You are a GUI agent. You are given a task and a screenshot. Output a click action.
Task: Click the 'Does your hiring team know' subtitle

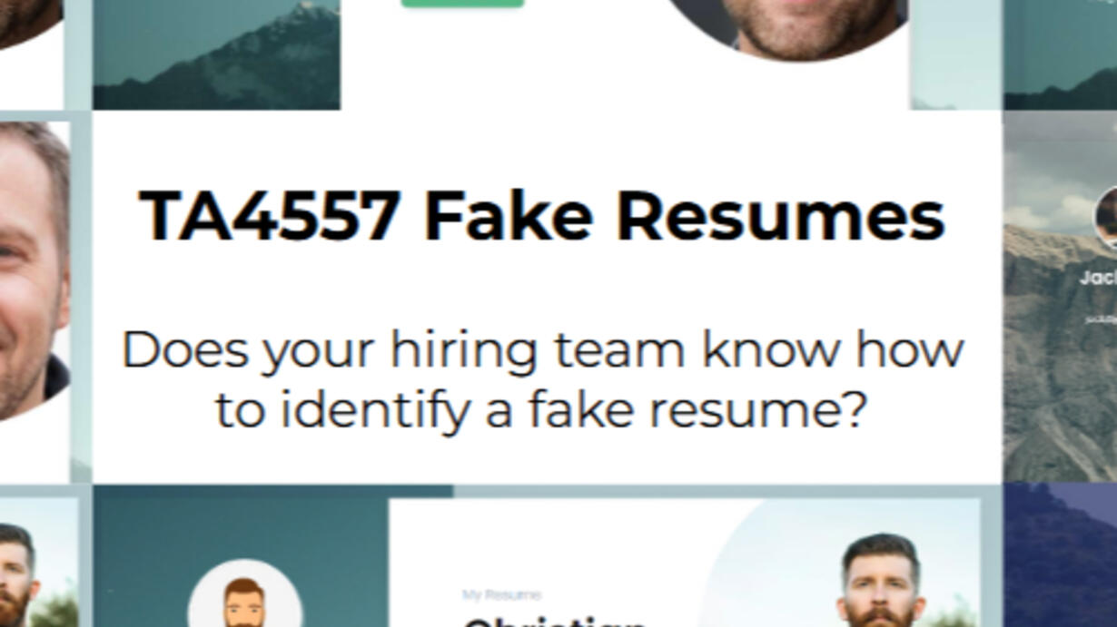(x=542, y=379)
